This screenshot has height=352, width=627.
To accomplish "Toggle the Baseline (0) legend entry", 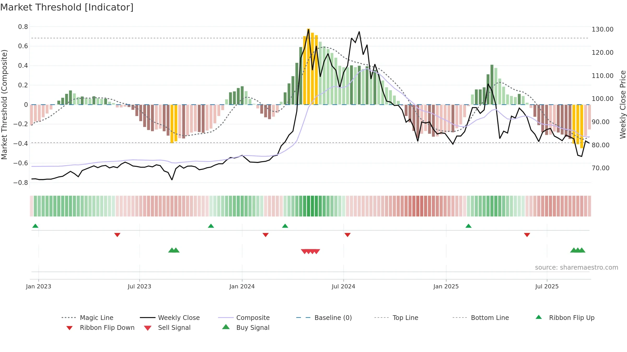I will tap(324, 318).
